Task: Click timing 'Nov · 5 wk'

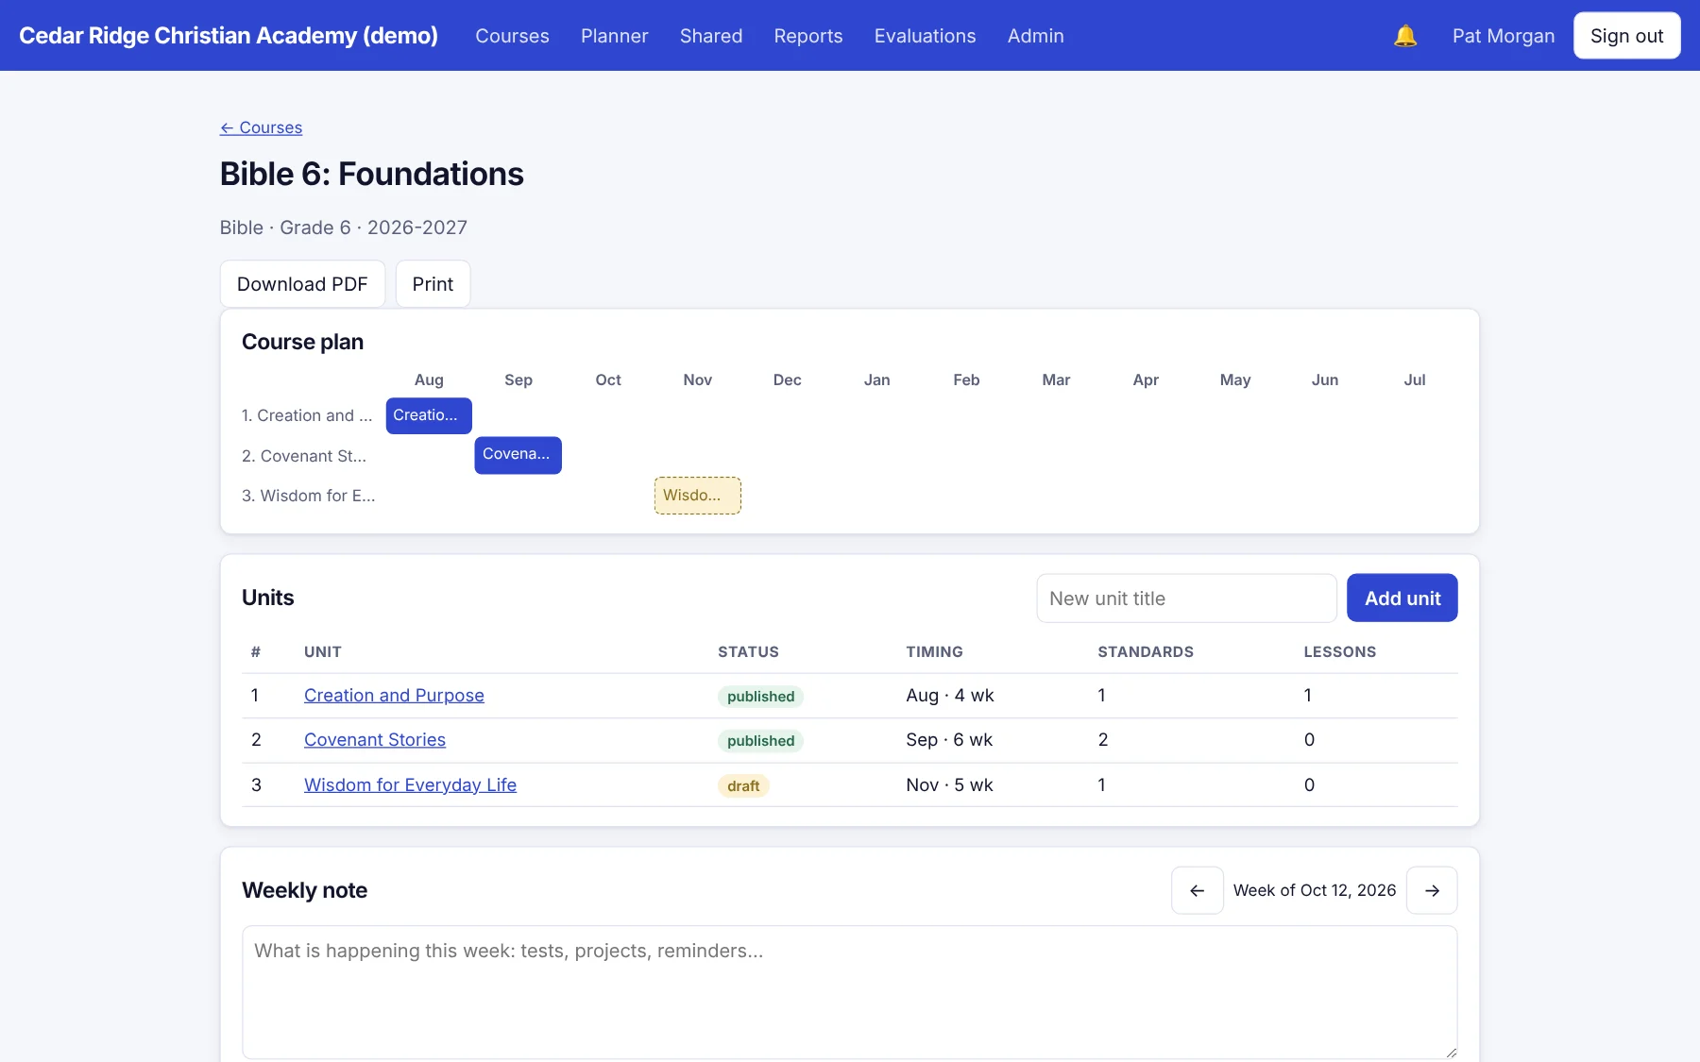Action: point(949,785)
